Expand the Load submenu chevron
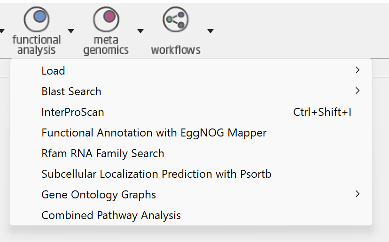The height and width of the screenshot is (242, 389). tap(358, 70)
